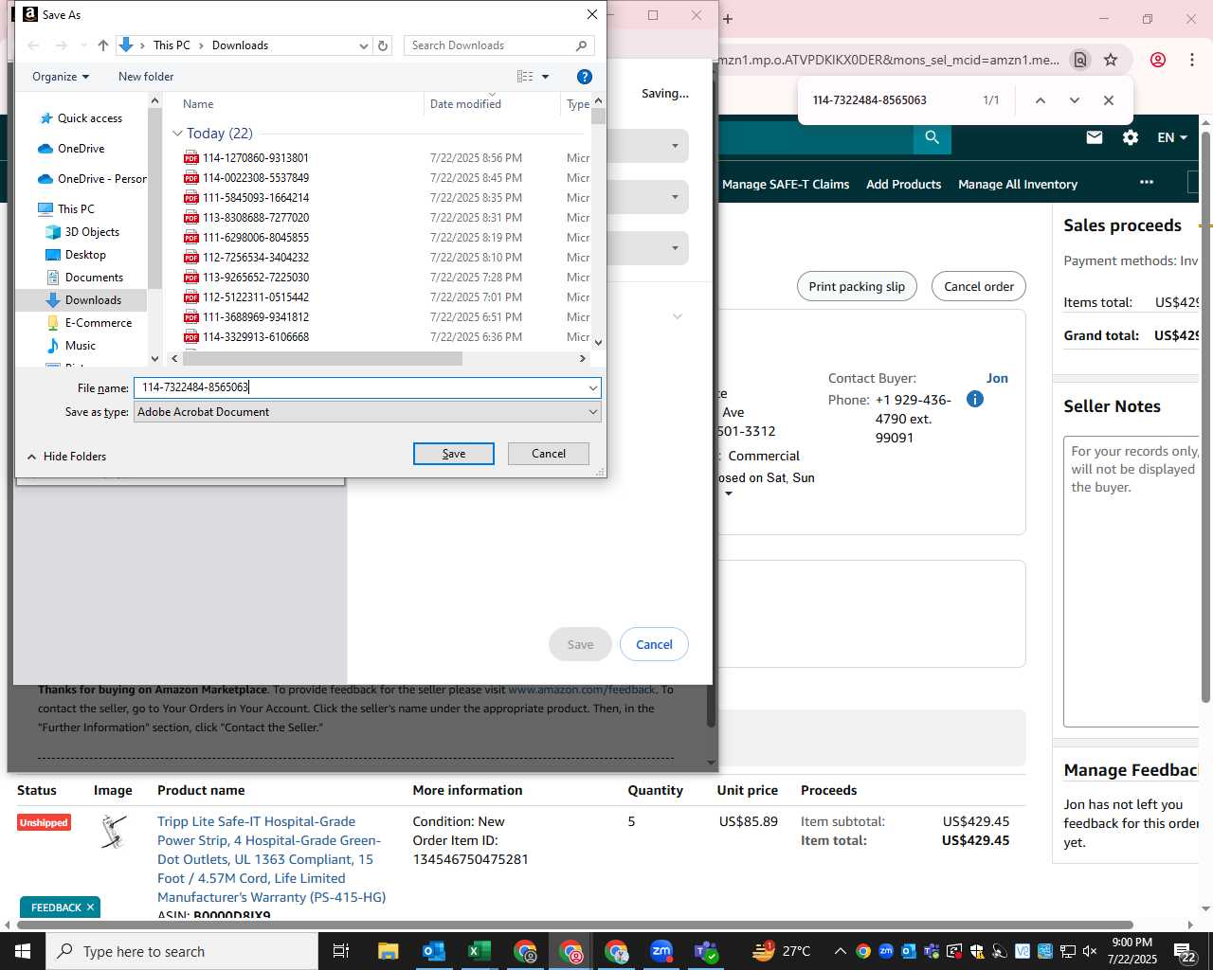Select file 114-0022308-5537849
Image resolution: width=1213 pixels, height=970 pixels.
pyautogui.click(x=256, y=178)
